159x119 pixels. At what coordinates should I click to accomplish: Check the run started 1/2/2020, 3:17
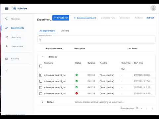41,81
